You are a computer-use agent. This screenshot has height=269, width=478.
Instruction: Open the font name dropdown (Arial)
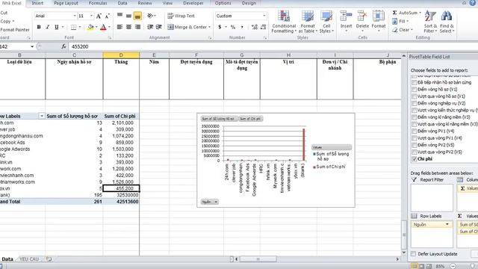tap(75, 16)
